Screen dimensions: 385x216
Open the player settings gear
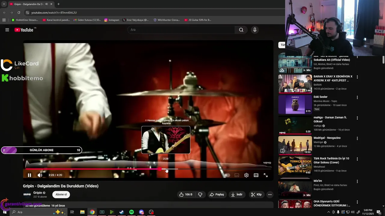pyautogui.click(x=246, y=175)
